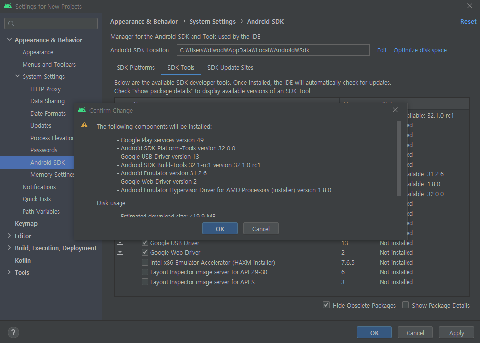Viewport: 480px width, 343px height.
Task: Uncheck the Google USB Driver checkbox
Action: pos(145,243)
